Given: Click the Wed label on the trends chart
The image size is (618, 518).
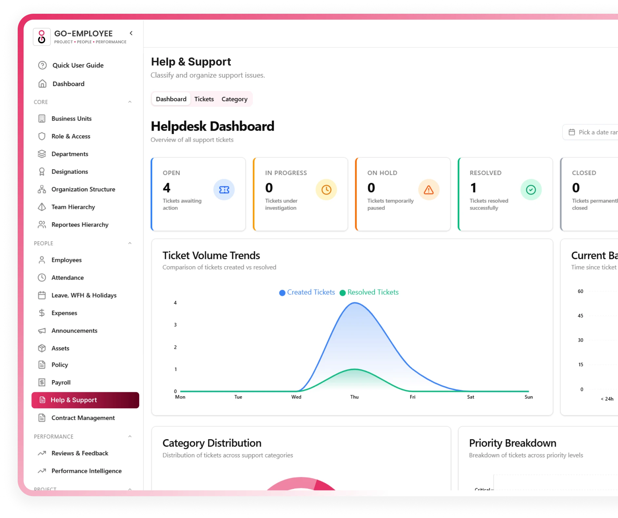Looking at the screenshot, I should (296, 397).
